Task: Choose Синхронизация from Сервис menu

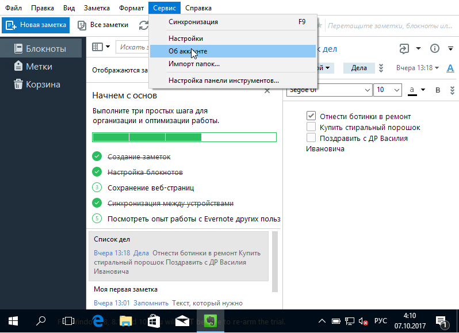Action: click(x=233, y=22)
